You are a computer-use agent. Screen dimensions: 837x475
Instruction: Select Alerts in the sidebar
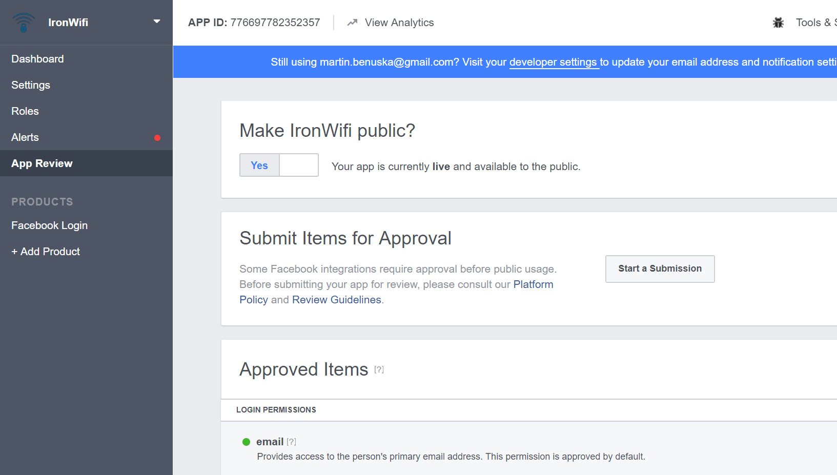tap(86, 137)
